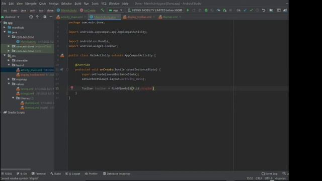Viewport: 322px width, 181px height.
Task: Expand the manifests folder
Action: [x=5, y=27]
